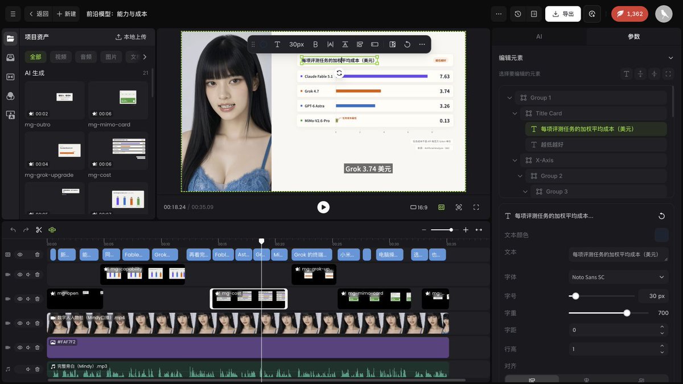683x384 pixels.
Task: Reset via the floating toolbar's circular arrow
Action: point(407,44)
